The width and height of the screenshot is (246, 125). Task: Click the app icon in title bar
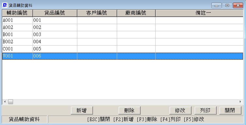[5, 5]
